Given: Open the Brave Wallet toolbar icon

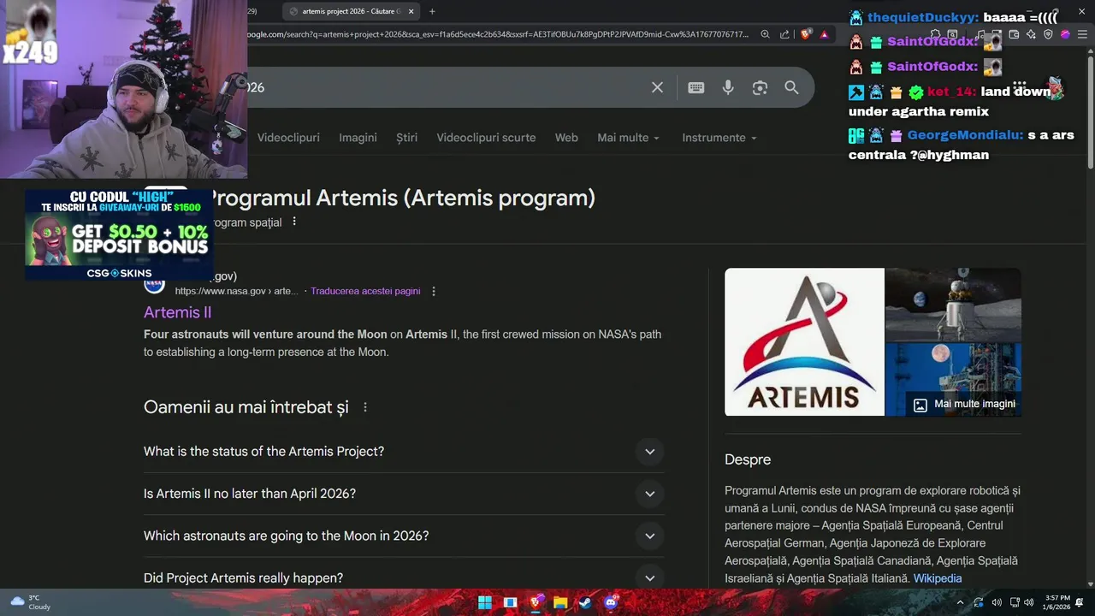Looking at the screenshot, I should coord(1014,34).
